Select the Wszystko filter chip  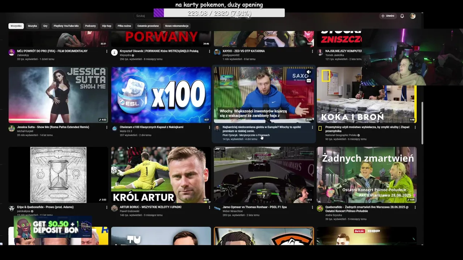coord(16,26)
